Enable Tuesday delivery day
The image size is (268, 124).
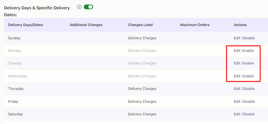248,63
